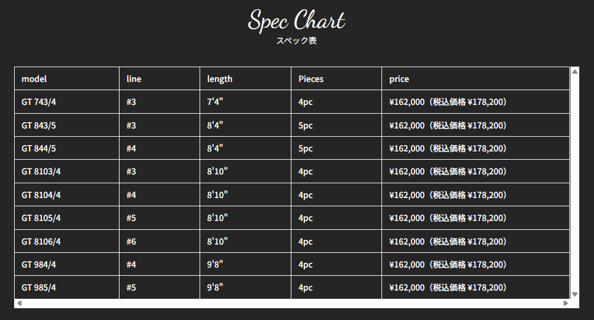This screenshot has width=594, height=320.
Task: Click the "model" column header
Action: 34,79
